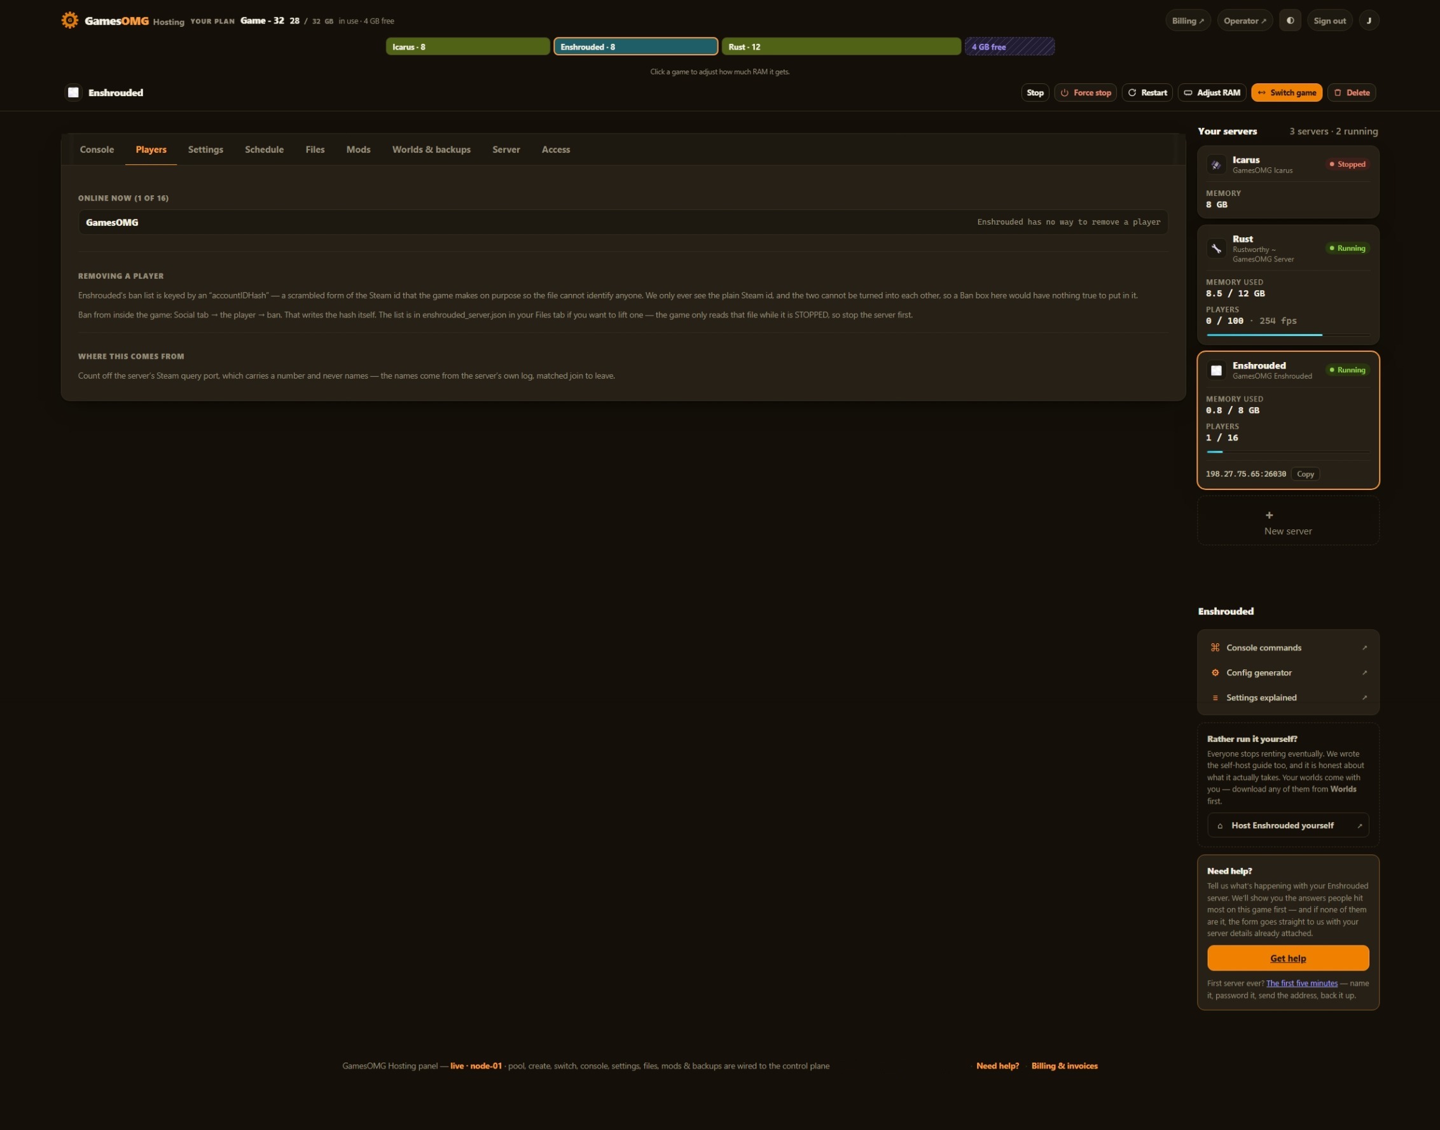1440x1130 pixels.
Task: Open the Settings tab
Action: pos(205,150)
